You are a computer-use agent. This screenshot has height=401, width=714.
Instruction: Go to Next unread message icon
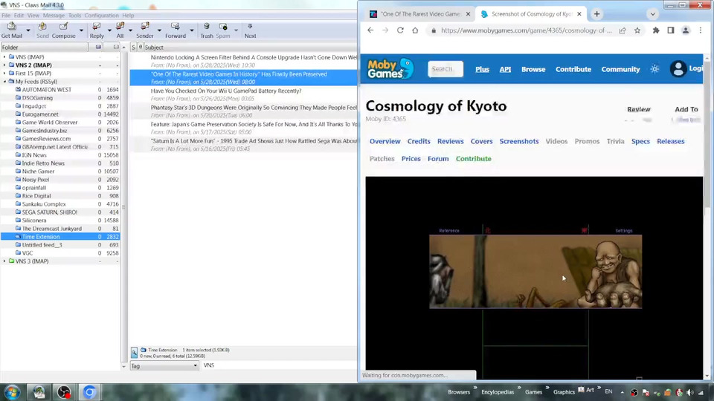click(250, 30)
